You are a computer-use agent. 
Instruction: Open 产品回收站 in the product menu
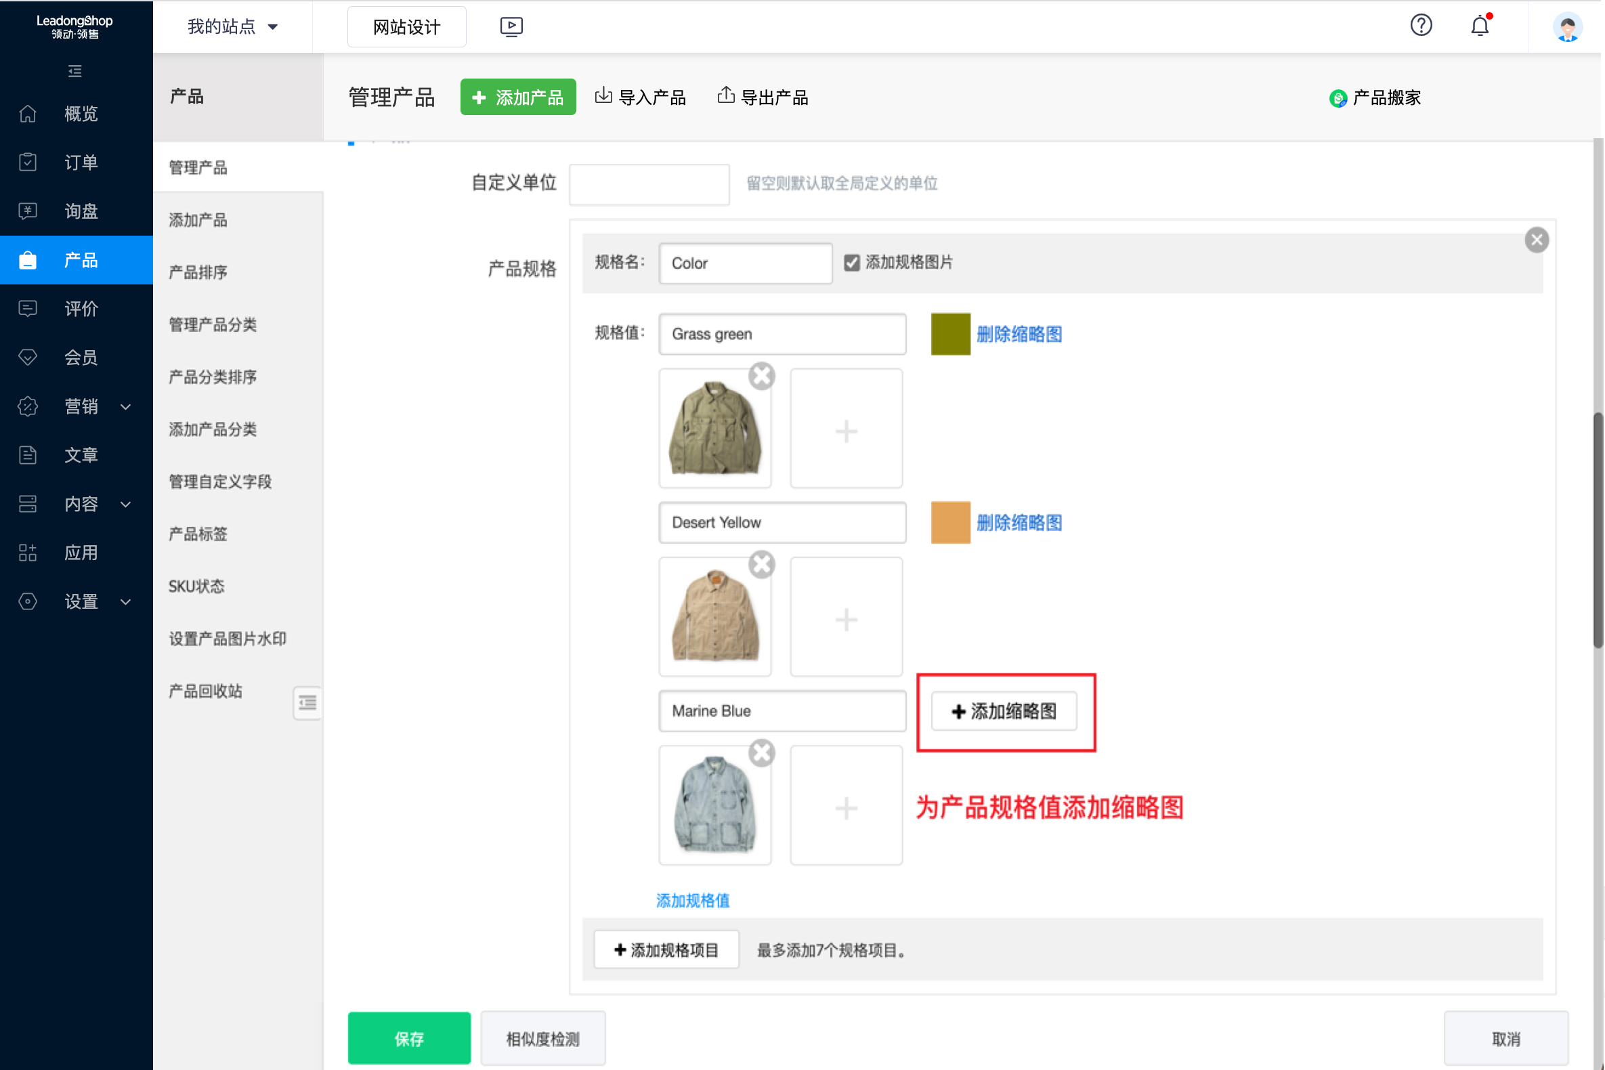click(x=204, y=691)
